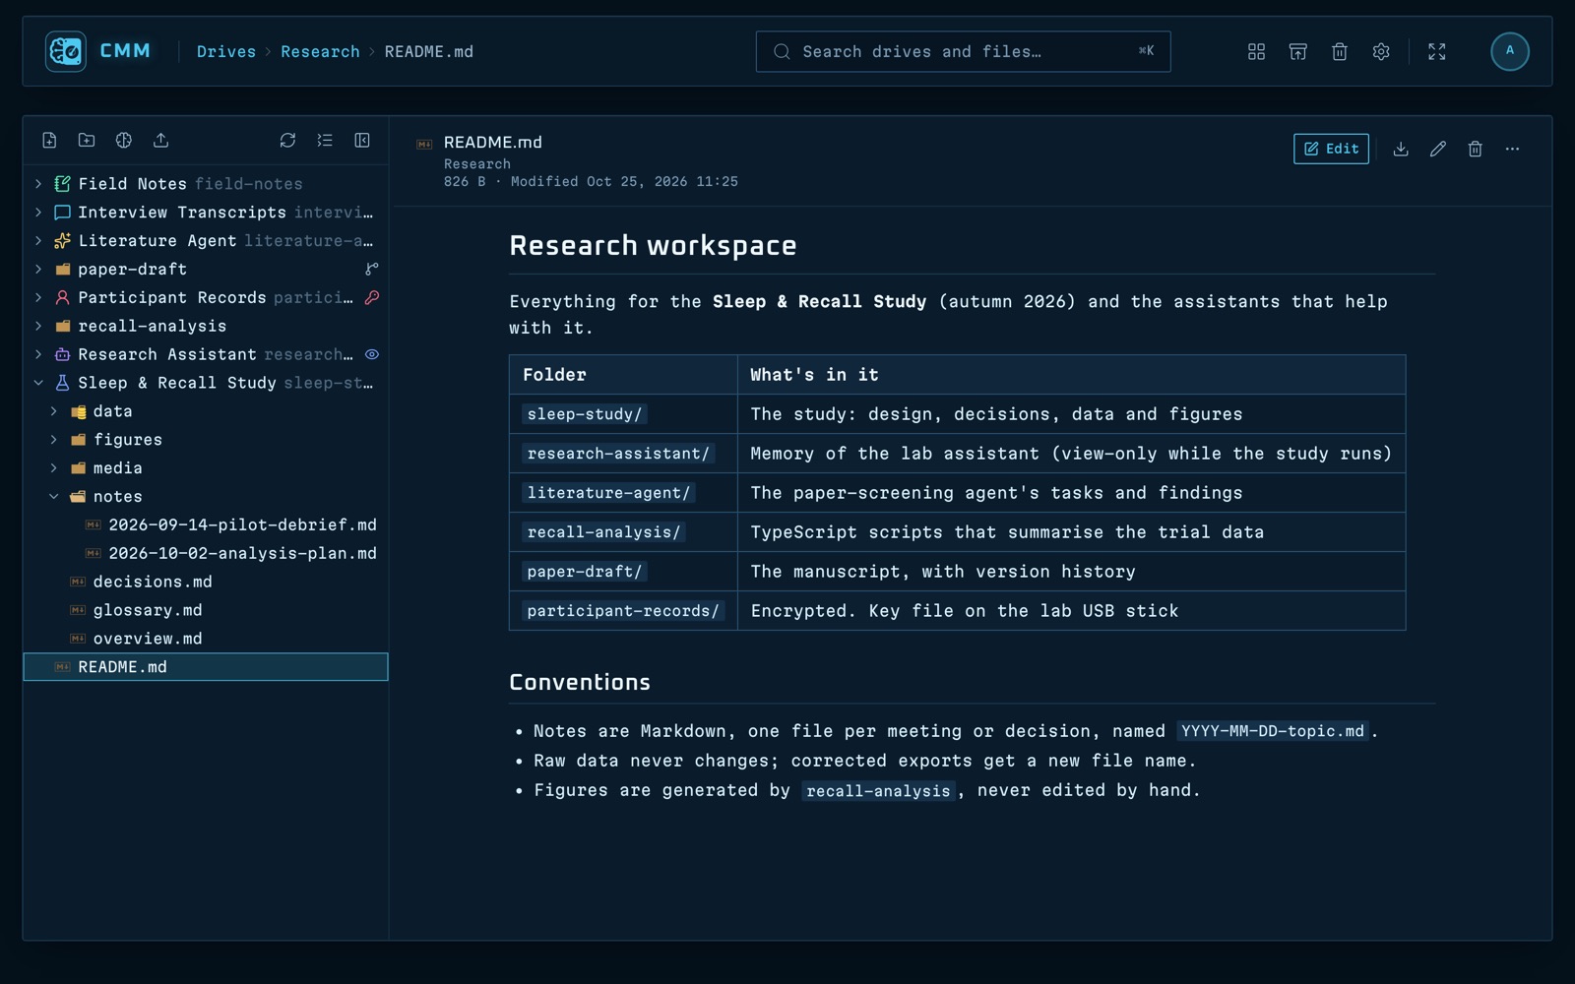
Task: Toggle fullscreen with the expand arrows icon
Action: pyautogui.click(x=1437, y=51)
